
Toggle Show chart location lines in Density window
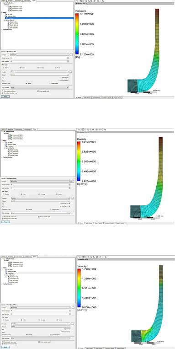pos(2,219)
